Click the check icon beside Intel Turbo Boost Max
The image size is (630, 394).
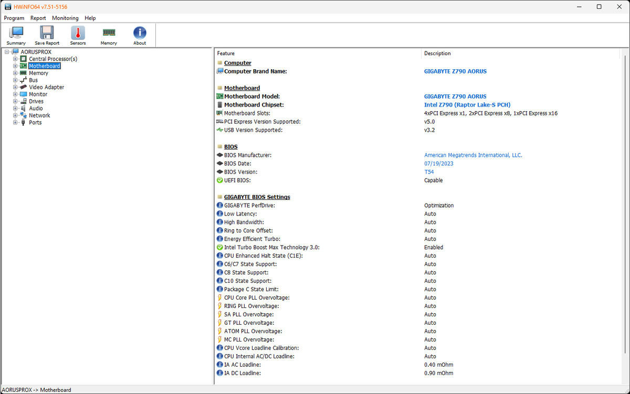pyautogui.click(x=220, y=247)
